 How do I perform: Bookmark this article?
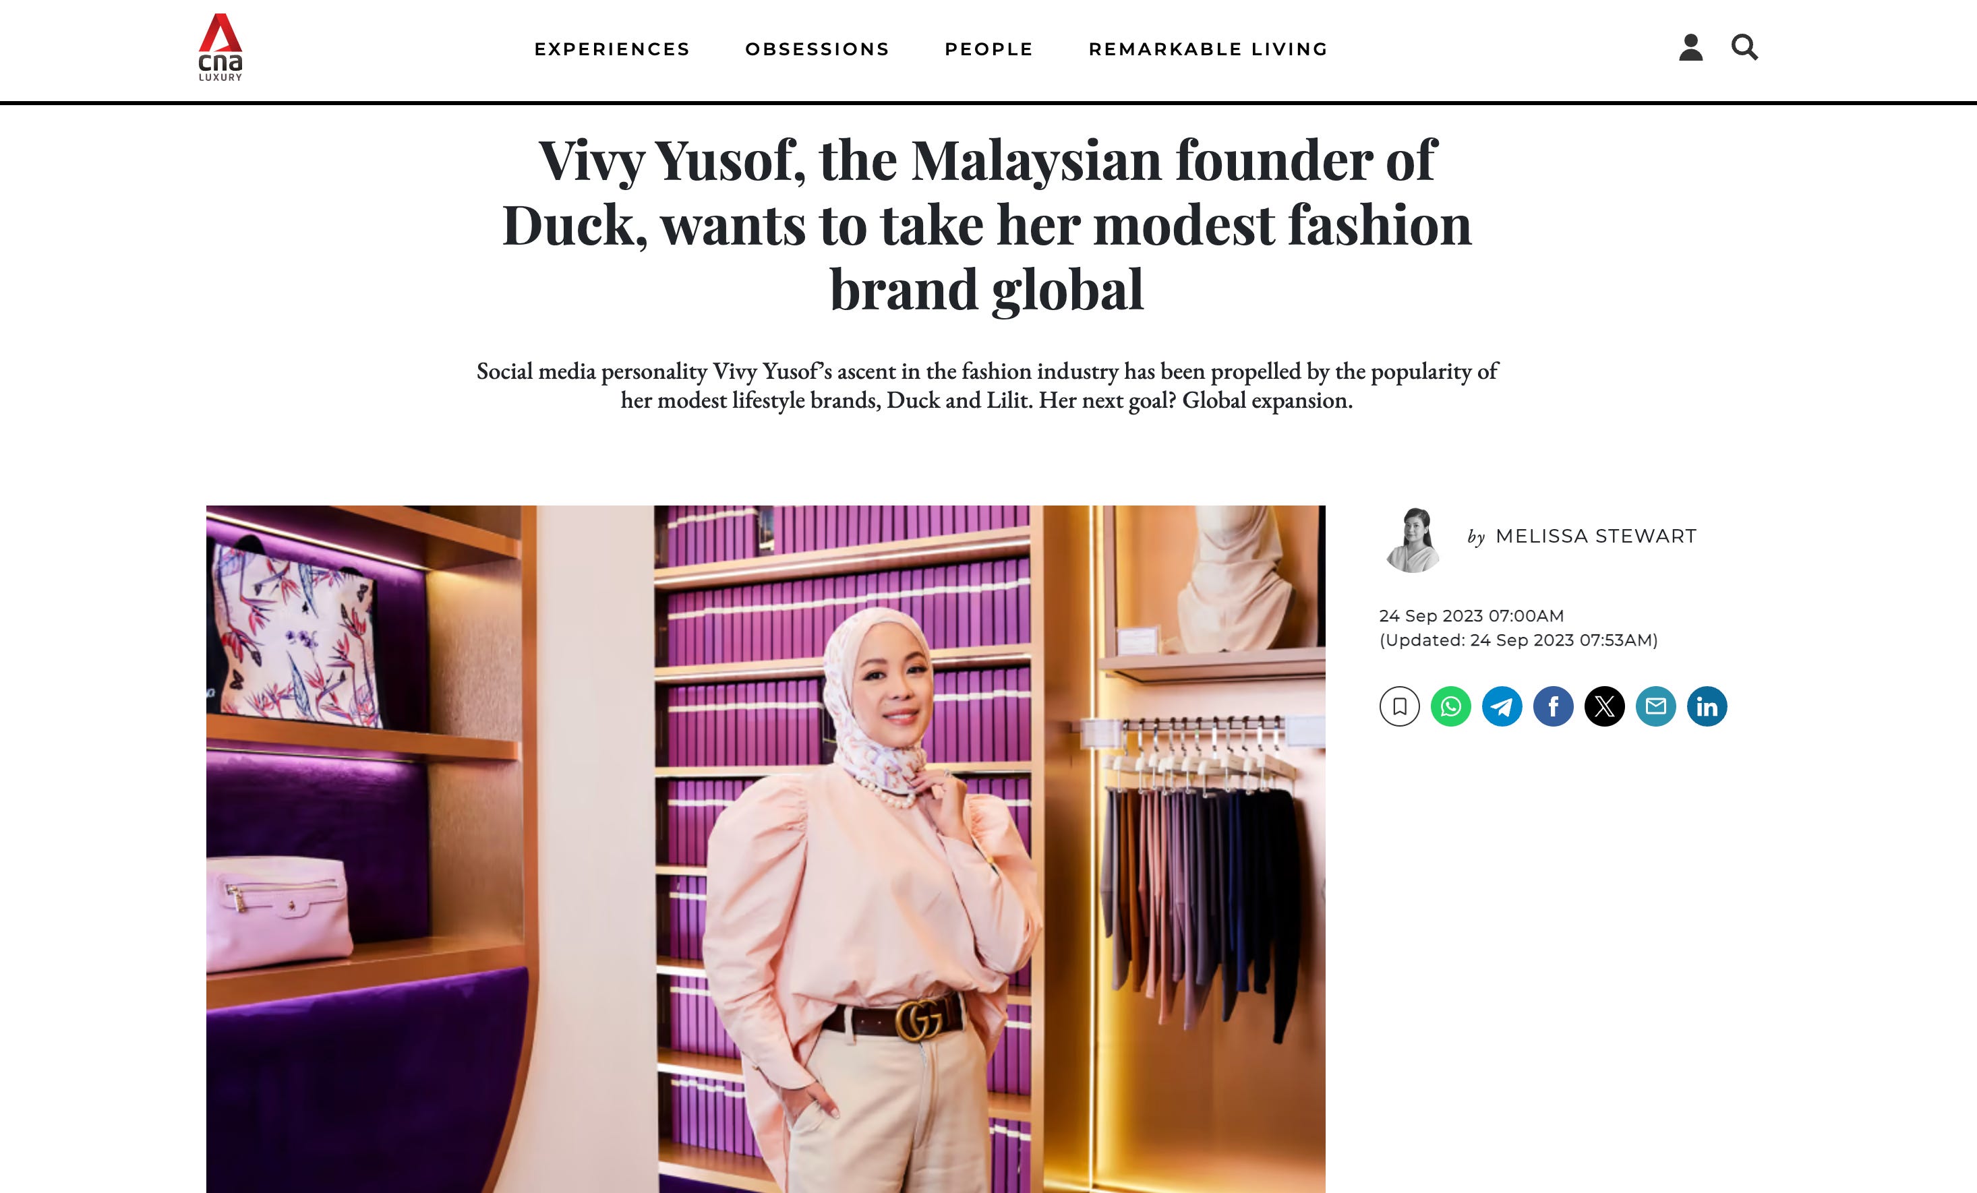[x=1399, y=706]
